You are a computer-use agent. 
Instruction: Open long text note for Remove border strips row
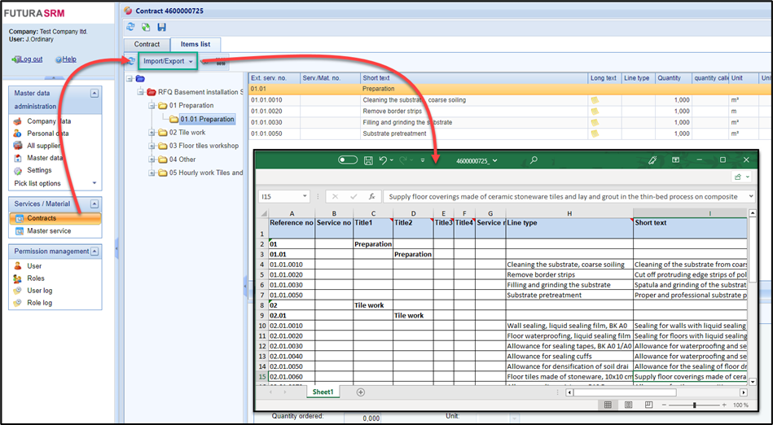click(595, 111)
